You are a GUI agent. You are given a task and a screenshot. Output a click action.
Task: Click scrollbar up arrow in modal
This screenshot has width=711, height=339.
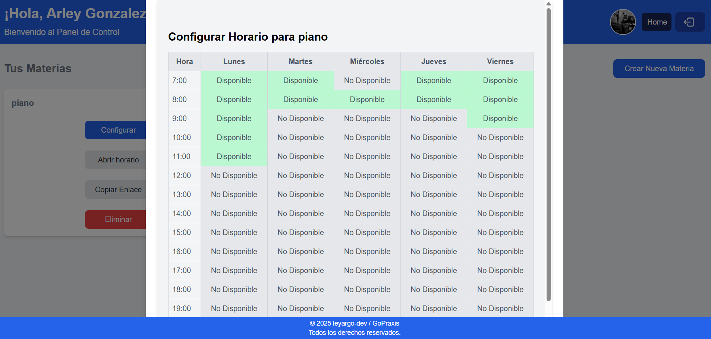[548, 4]
